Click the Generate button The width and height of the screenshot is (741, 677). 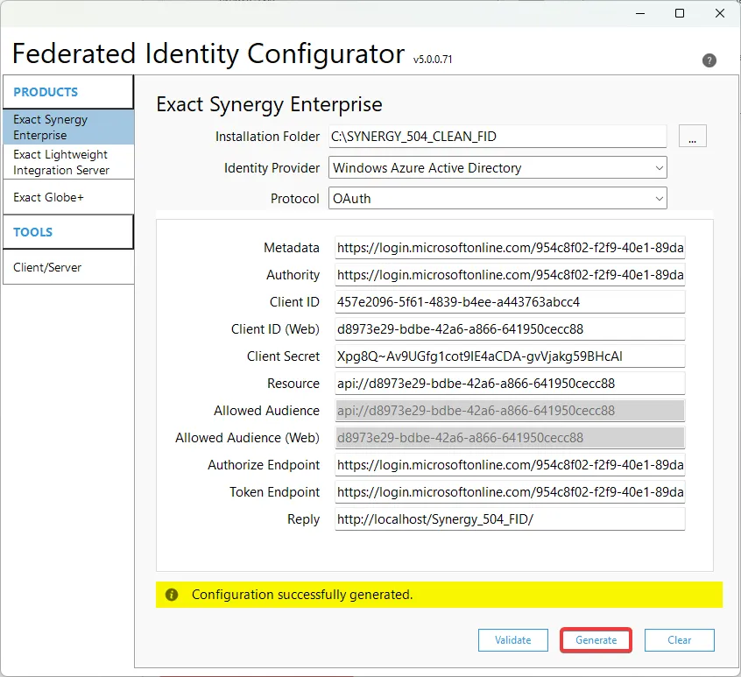596,640
